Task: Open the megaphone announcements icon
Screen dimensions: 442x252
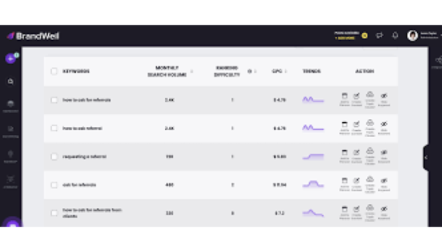Action: (380, 35)
